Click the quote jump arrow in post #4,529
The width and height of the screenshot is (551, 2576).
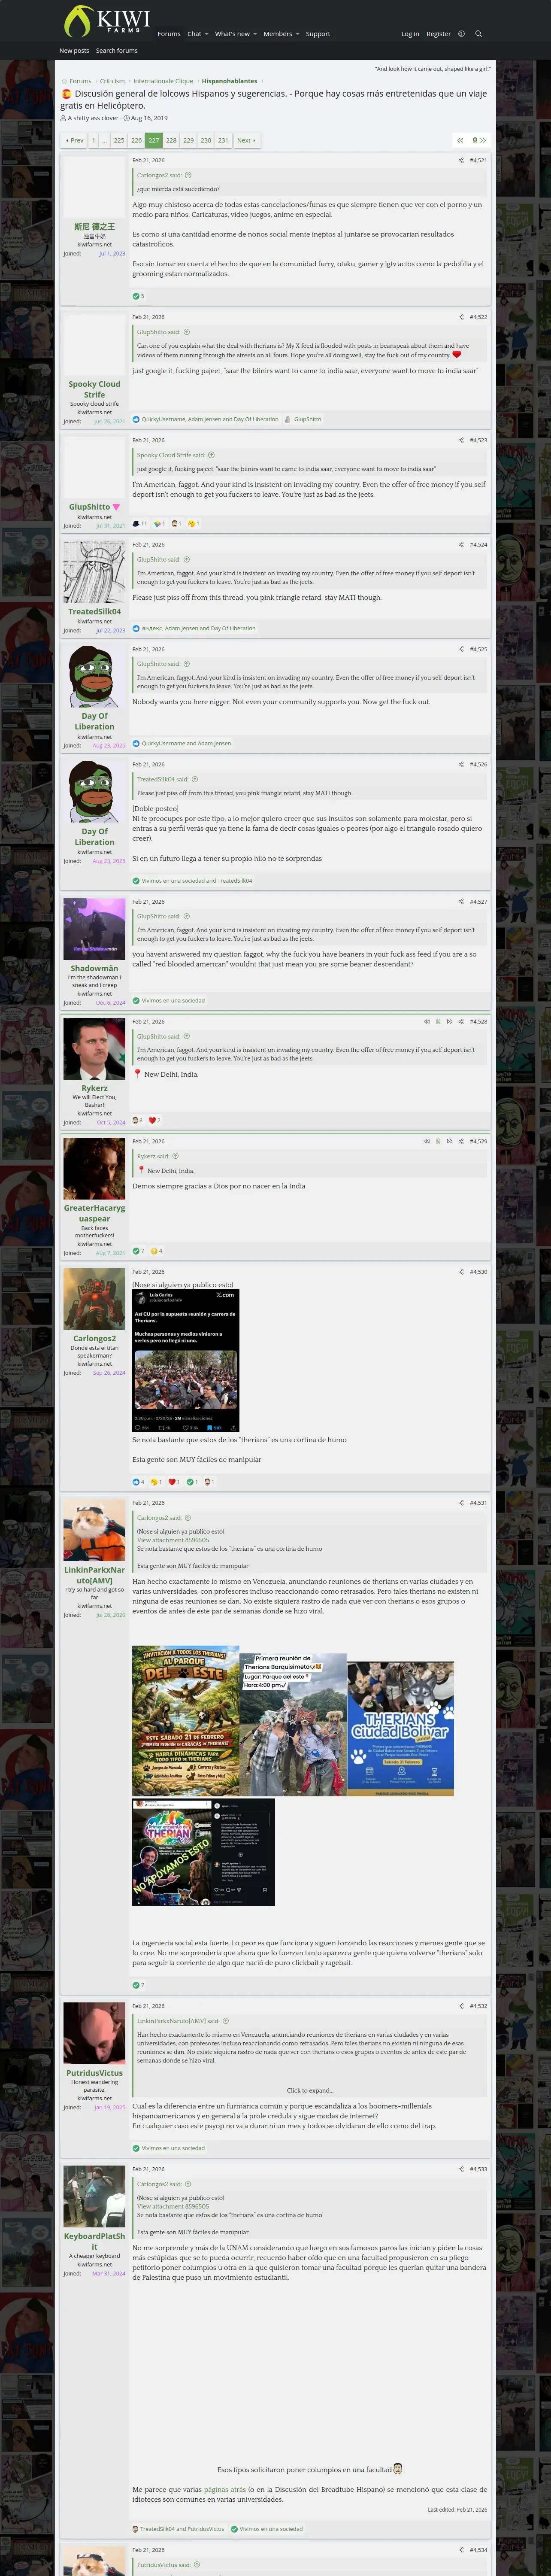pyautogui.click(x=176, y=1156)
